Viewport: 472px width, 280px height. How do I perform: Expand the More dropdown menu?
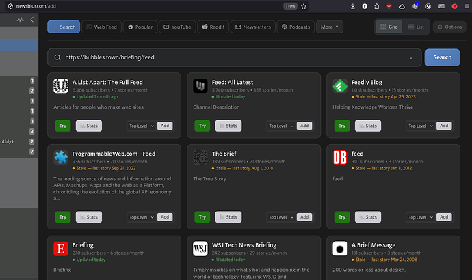[x=330, y=27]
